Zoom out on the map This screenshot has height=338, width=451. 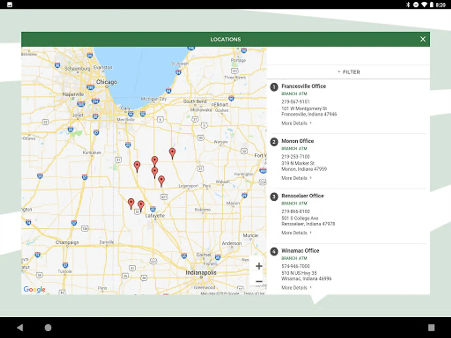pos(259,282)
